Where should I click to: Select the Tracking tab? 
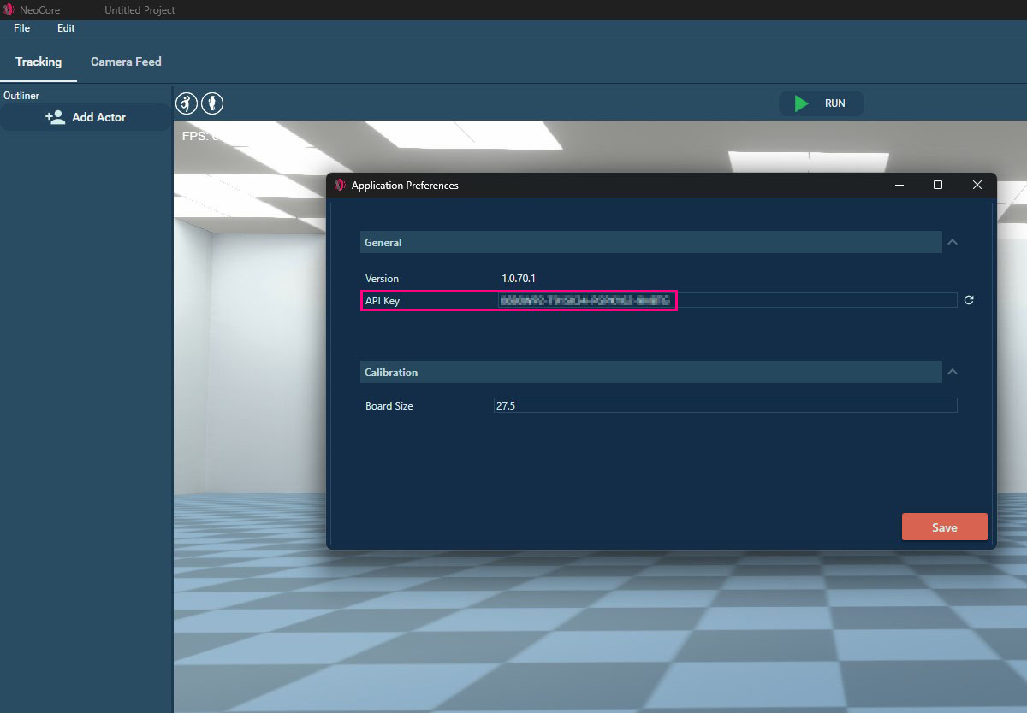[x=39, y=62]
